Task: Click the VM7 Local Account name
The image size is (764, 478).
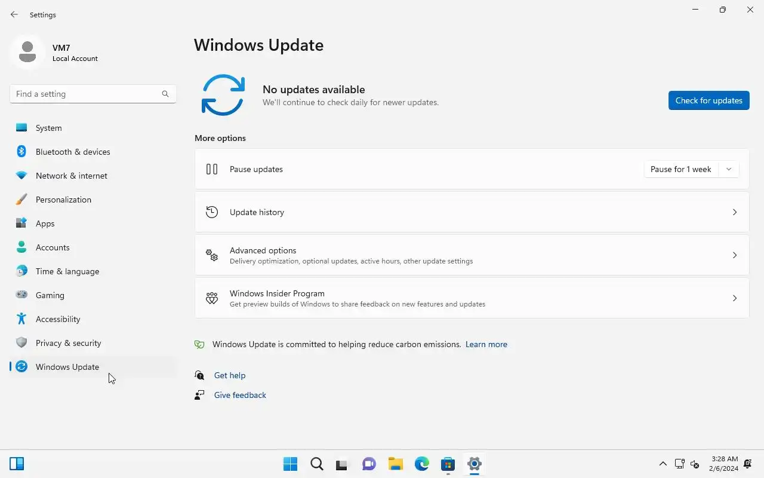Action: click(x=75, y=53)
